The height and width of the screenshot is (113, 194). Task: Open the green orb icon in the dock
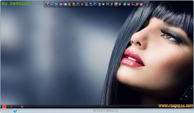pyautogui.click(x=120, y=4)
